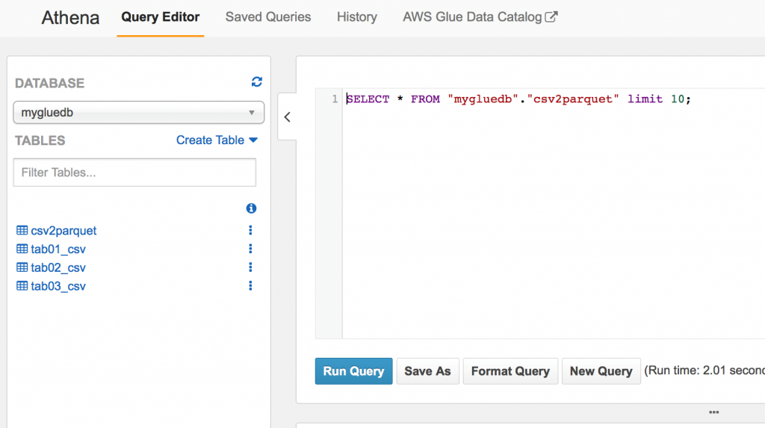
Task: Click the Save As button
Action: pos(427,371)
